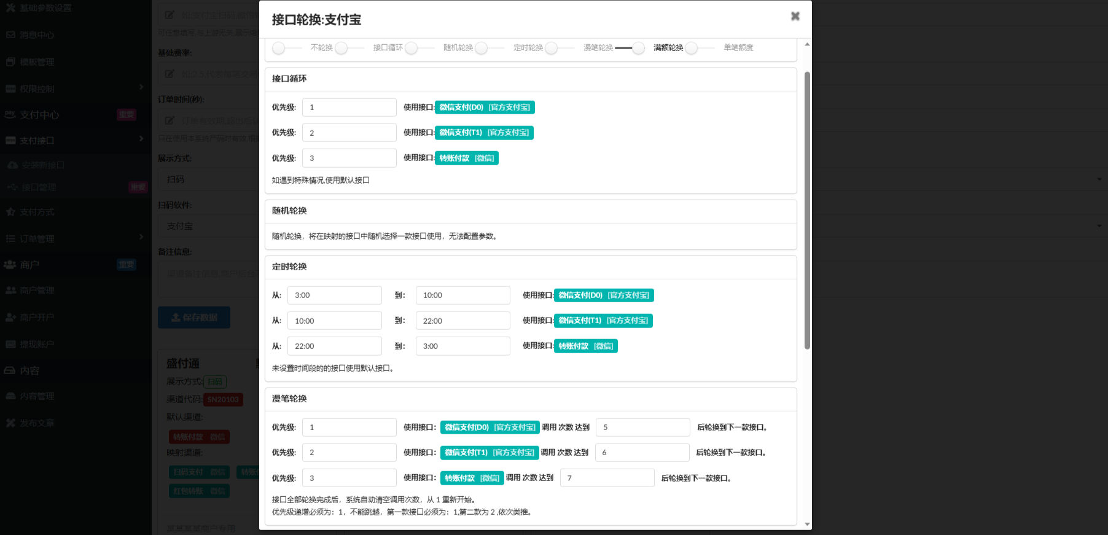The height and width of the screenshot is (535, 1108).
Task: Click the 基础参数设置 wrench icon in sidebar
Action: [10, 8]
